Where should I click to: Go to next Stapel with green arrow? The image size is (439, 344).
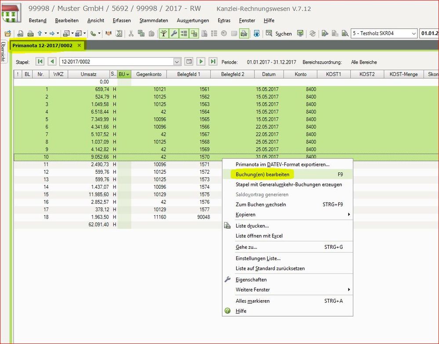(x=201, y=62)
